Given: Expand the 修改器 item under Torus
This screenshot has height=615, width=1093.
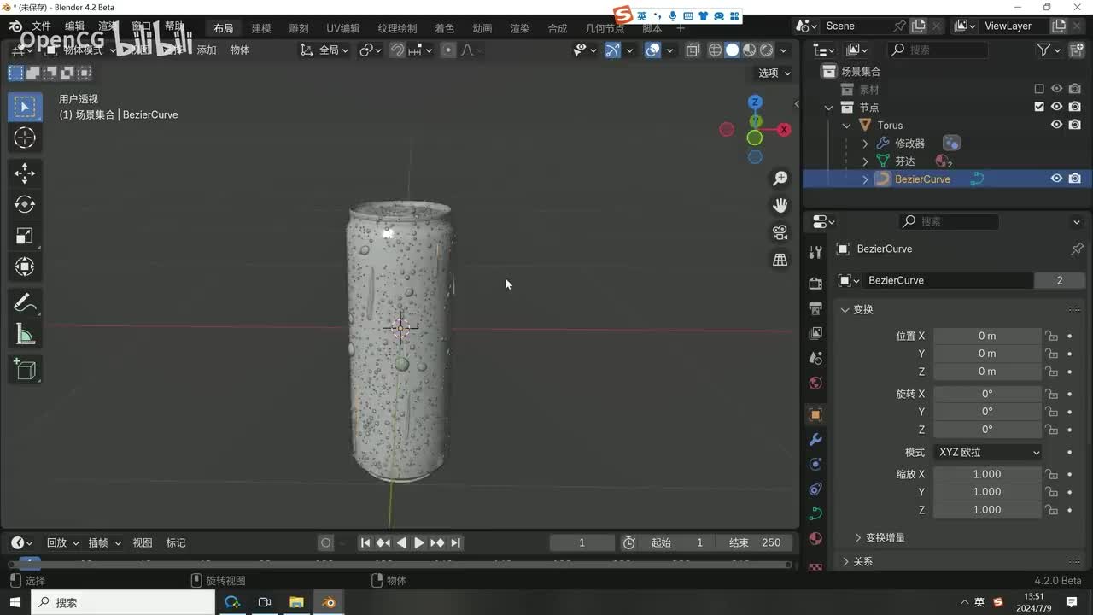Looking at the screenshot, I should pyautogui.click(x=865, y=143).
